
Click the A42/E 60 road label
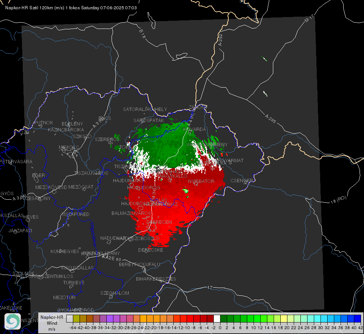[x=112, y=258]
